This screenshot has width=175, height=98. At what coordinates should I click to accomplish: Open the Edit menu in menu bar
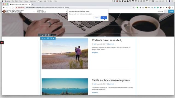pos(16,1)
